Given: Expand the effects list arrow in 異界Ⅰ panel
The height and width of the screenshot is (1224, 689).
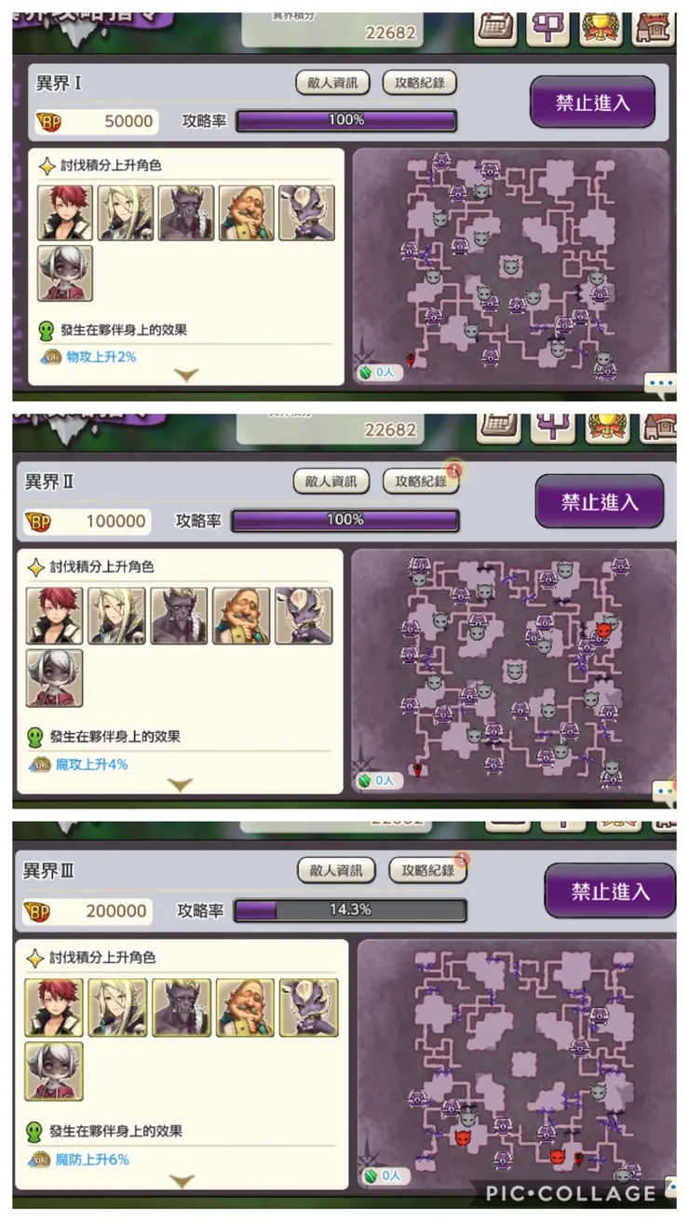Looking at the screenshot, I should coord(186,374).
